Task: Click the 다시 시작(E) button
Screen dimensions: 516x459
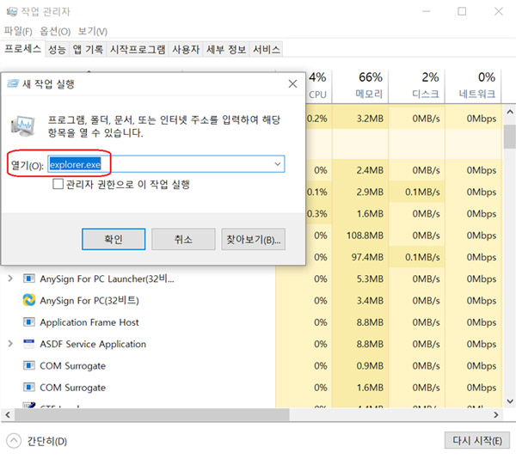Action: coord(476,440)
